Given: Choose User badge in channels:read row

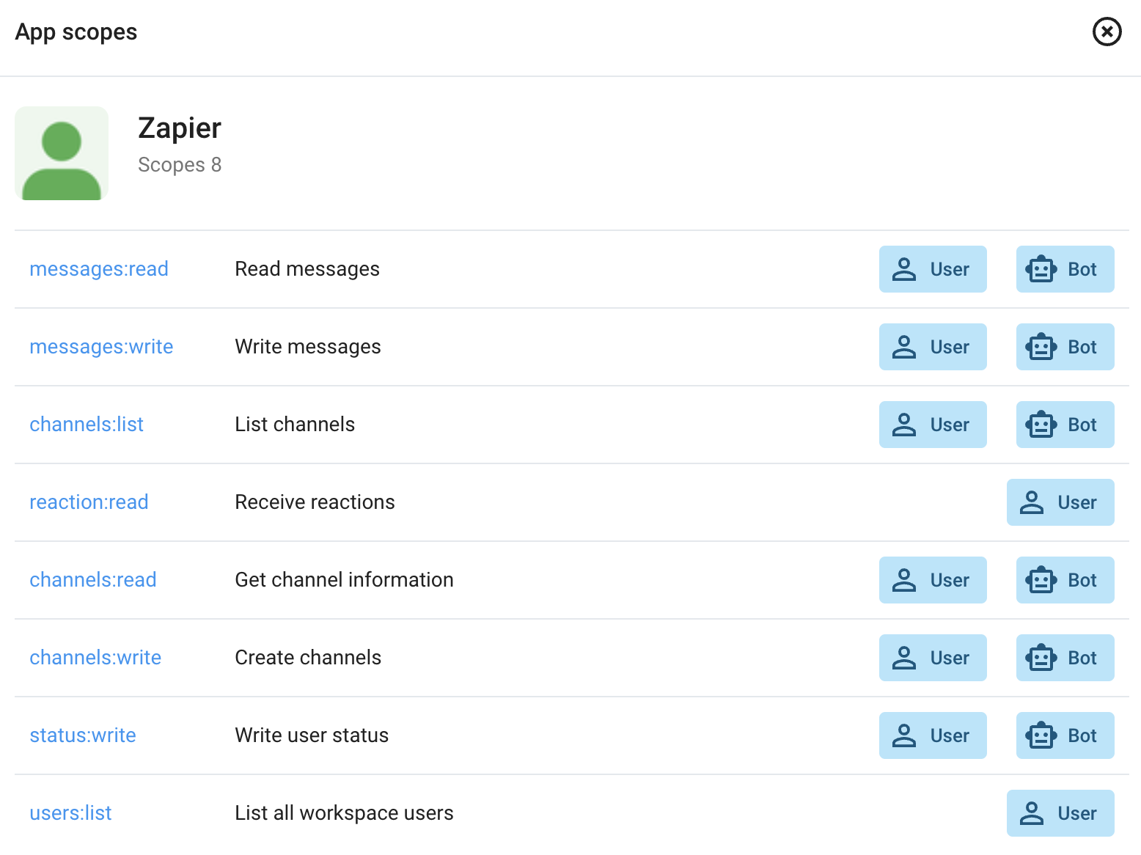Looking at the screenshot, I should tap(933, 580).
